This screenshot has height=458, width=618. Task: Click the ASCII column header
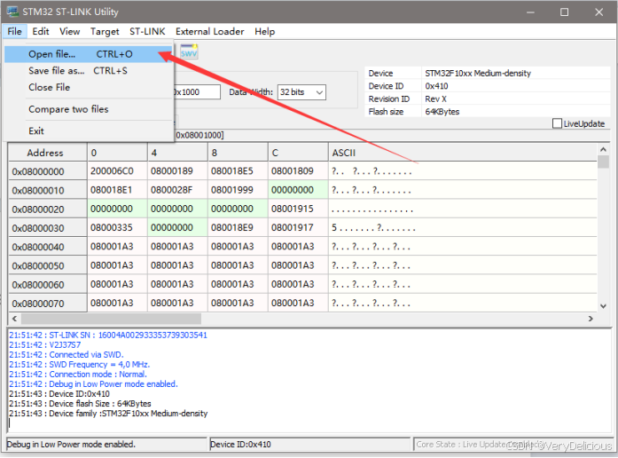click(463, 153)
